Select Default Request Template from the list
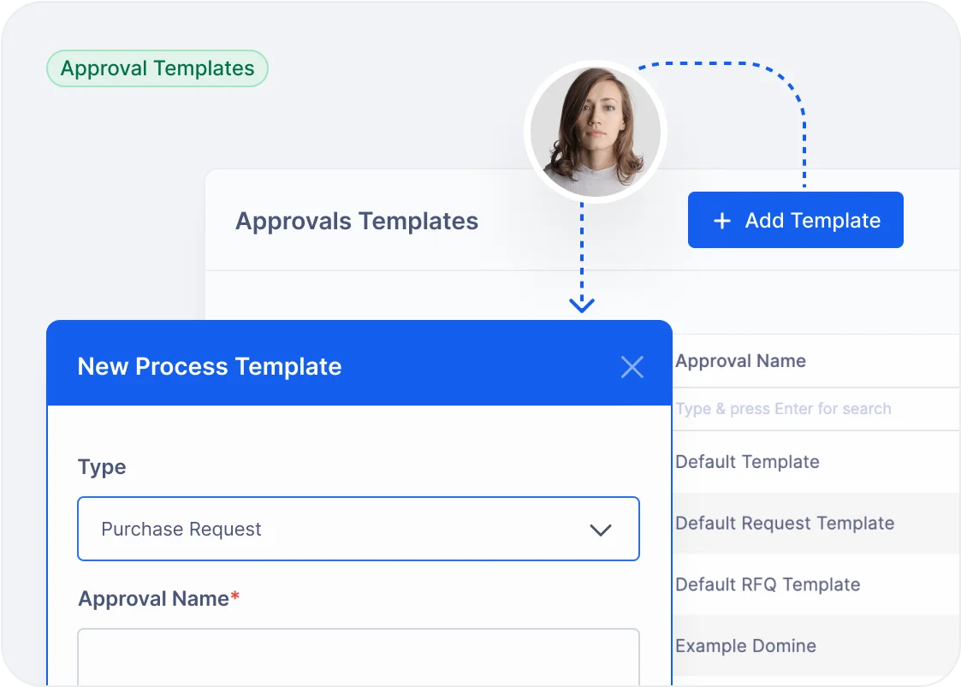The image size is (961, 687). click(x=784, y=523)
